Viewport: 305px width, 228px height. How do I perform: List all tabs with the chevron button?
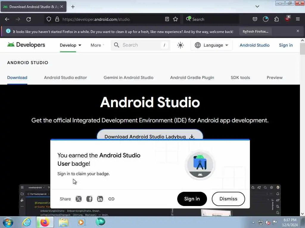(x=257, y=7)
